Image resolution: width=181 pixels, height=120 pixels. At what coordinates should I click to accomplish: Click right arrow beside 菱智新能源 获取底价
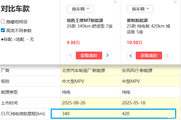[167, 55]
